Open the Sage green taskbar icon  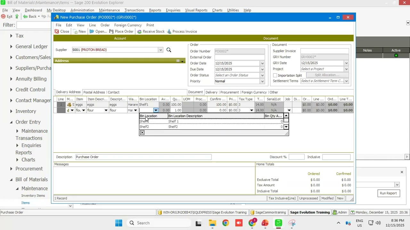coord(278,223)
